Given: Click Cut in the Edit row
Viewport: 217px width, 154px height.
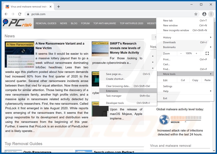Looking at the screenshot, I should click(183, 80).
